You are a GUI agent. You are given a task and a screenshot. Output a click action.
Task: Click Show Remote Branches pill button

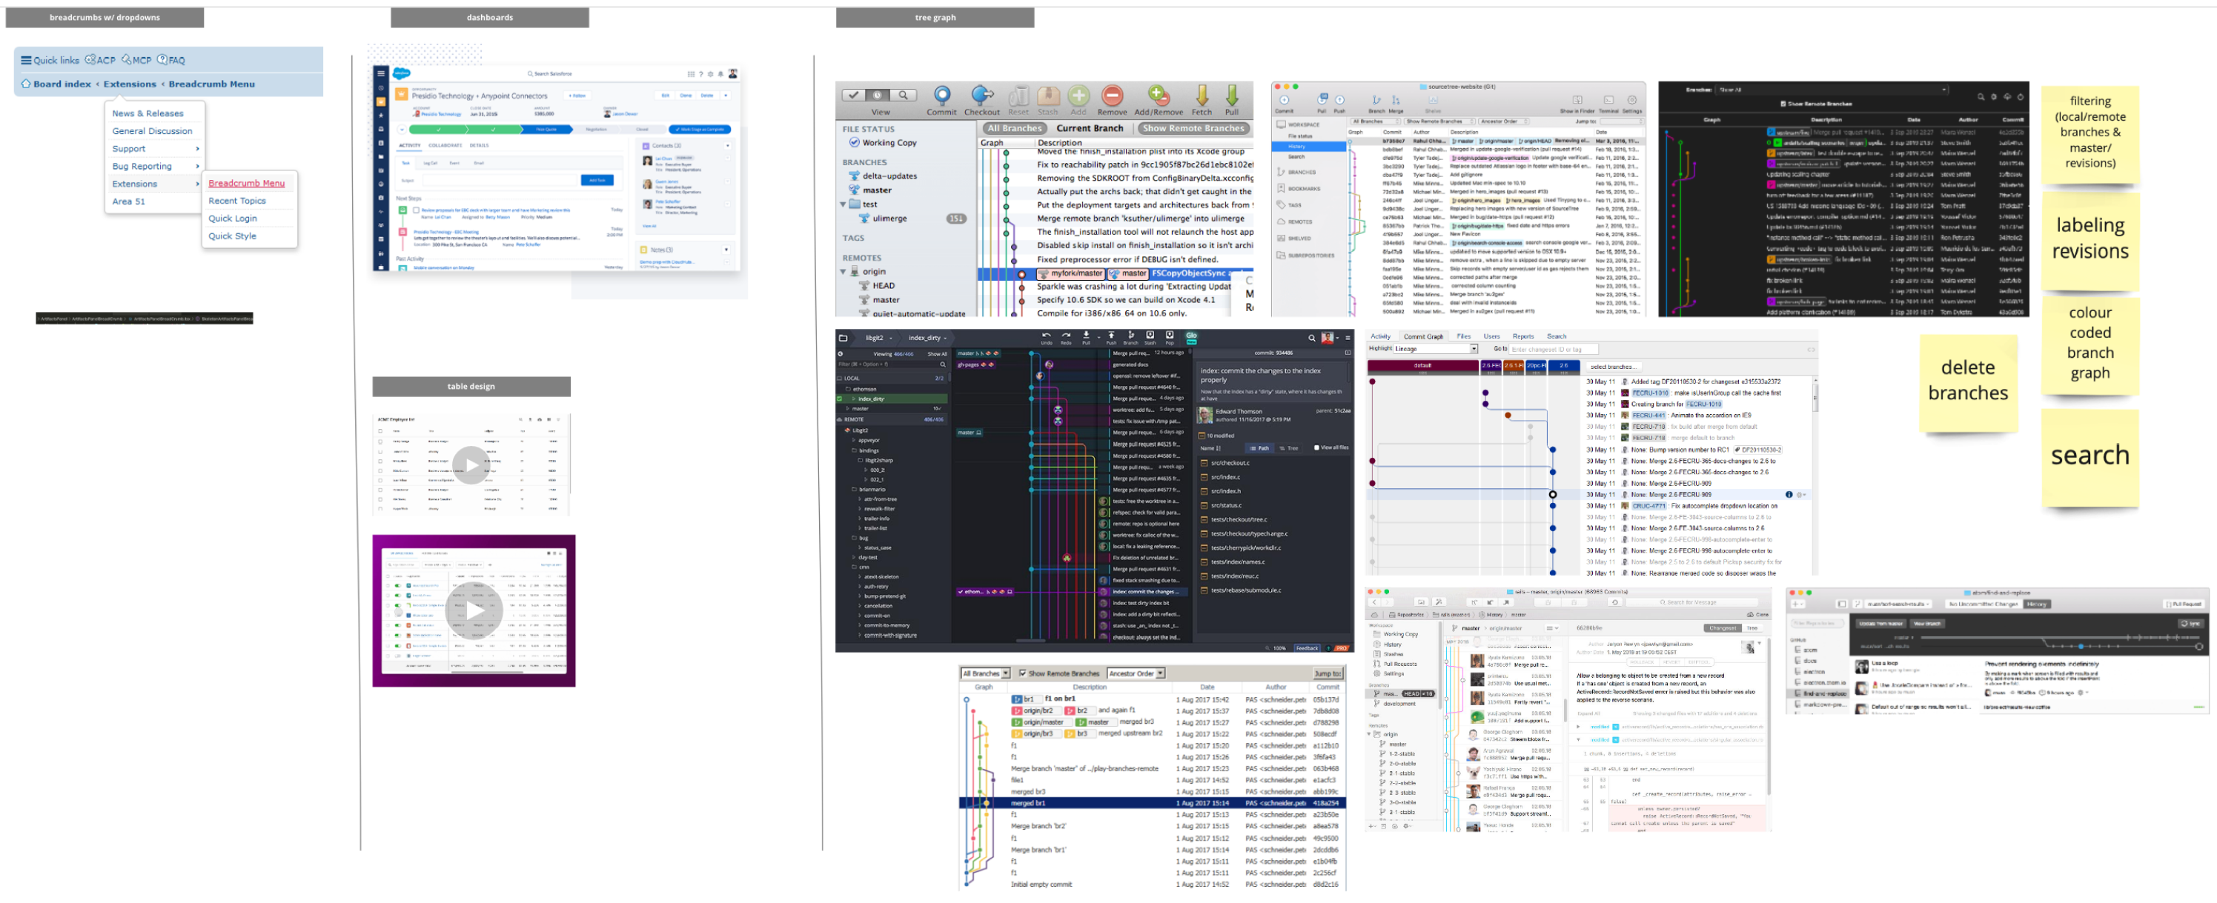[x=1193, y=128]
